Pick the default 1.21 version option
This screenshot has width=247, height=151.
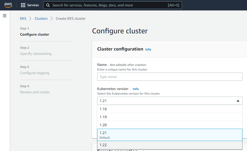pyautogui.click(x=170, y=135)
